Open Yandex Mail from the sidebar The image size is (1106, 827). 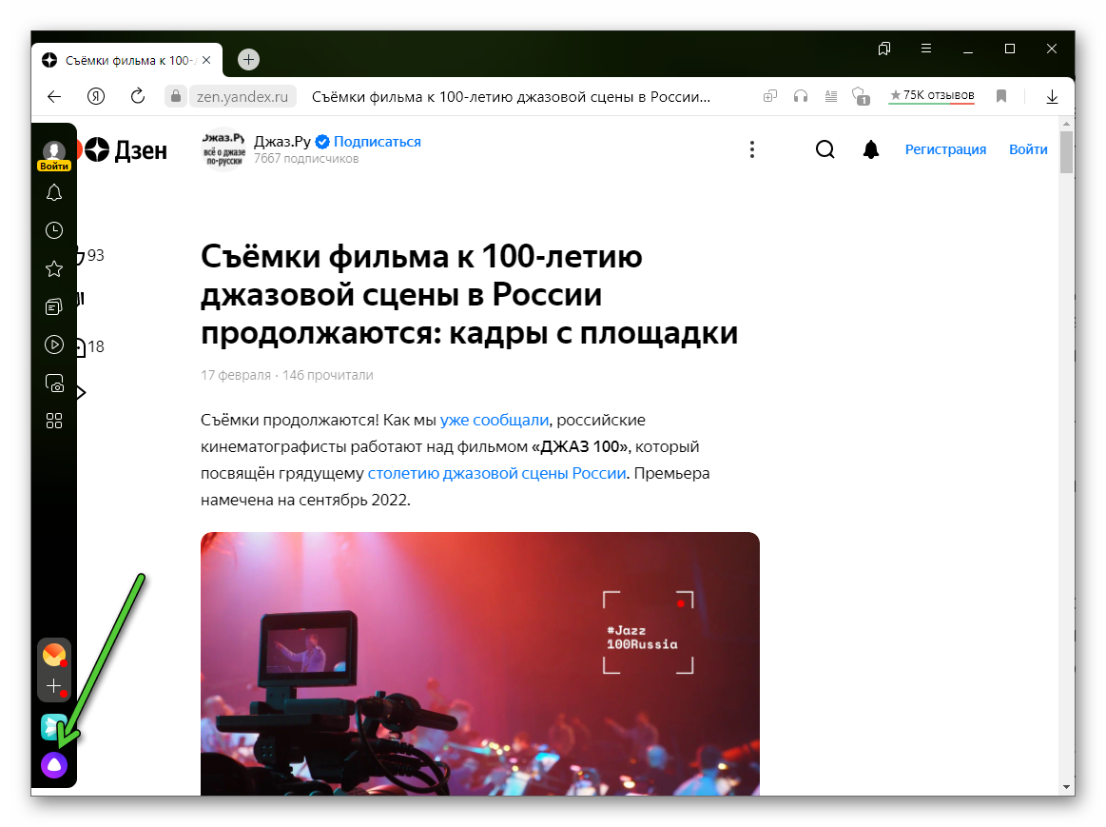click(x=54, y=655)
